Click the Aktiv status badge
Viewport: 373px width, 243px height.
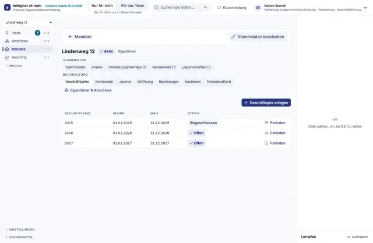click(x=107, y=51)
